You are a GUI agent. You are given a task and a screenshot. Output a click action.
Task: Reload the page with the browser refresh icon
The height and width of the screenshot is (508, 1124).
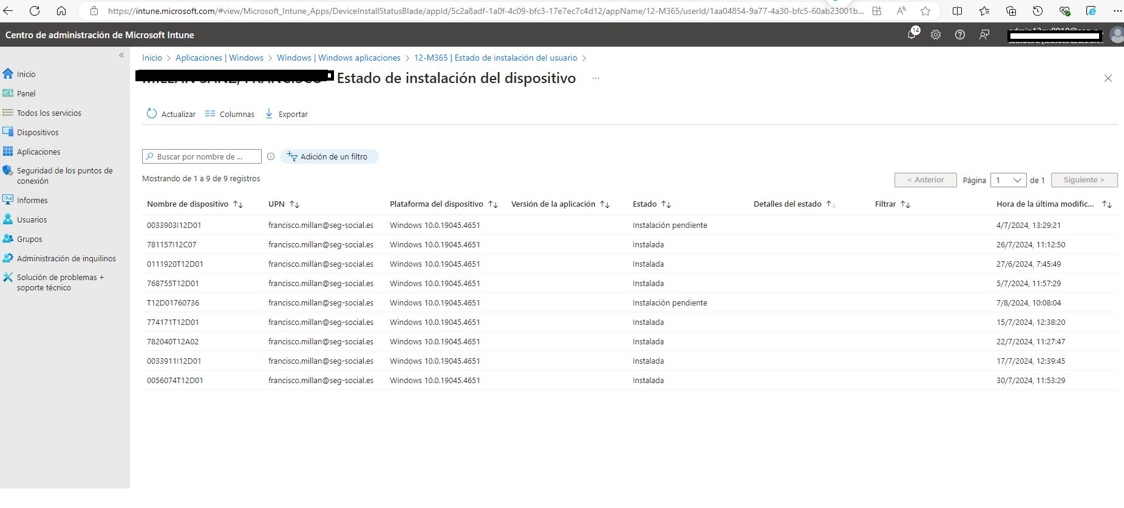pyautogui.click(x=35, y=11)
